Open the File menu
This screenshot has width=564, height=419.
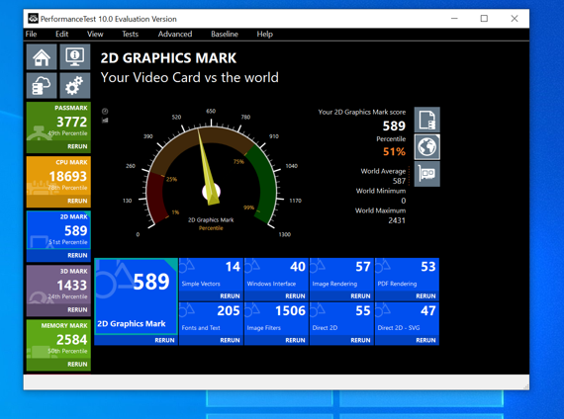coord(31,35)
